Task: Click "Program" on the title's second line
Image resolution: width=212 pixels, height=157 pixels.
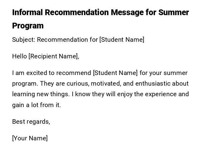Action: coord(28,26)
